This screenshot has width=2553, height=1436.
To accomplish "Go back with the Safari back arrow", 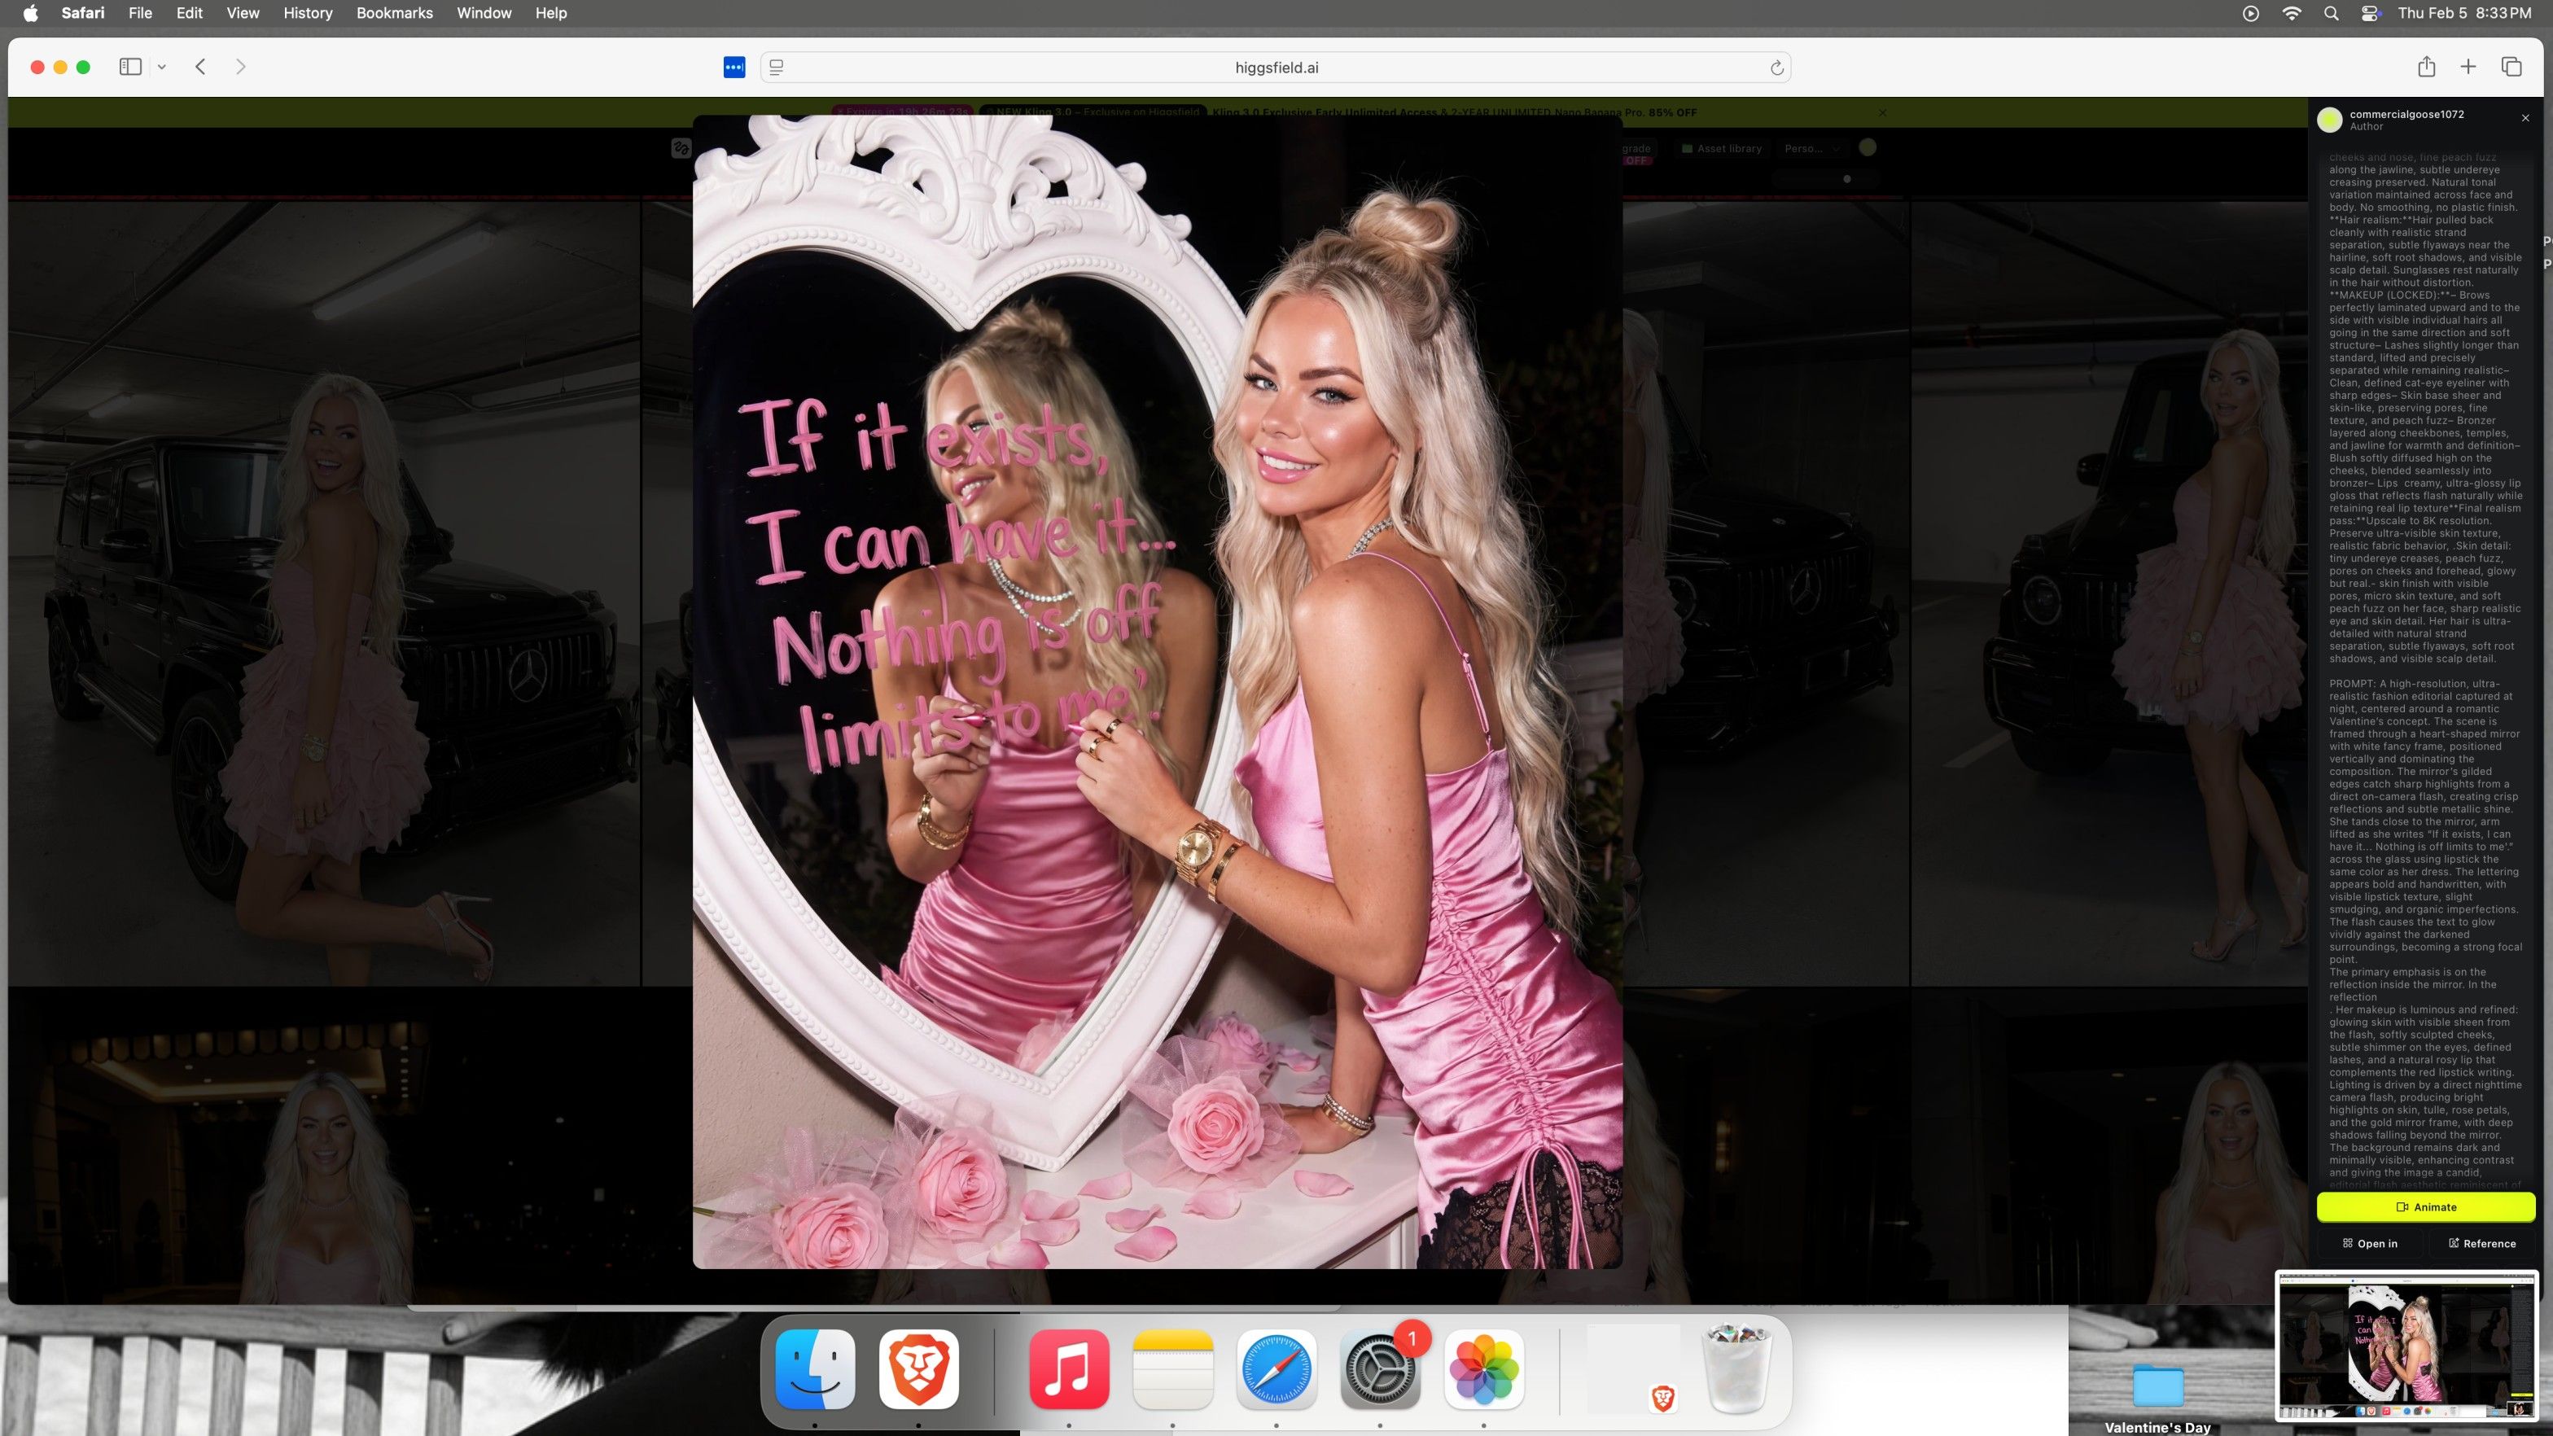I will 200,67.
